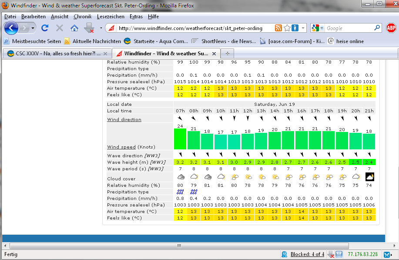Viewport: 399px width, 260px height.
Task: Click the Ghostery ghost icon in status bar
Action: pyautogui.click(x=284, y=254)
